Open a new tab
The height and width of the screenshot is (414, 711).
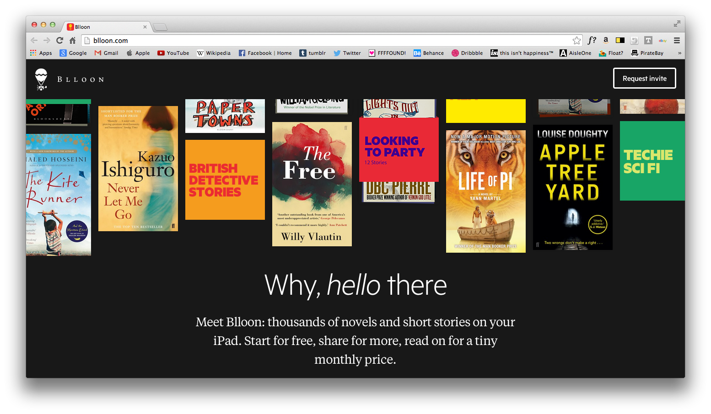click(160, 27)
